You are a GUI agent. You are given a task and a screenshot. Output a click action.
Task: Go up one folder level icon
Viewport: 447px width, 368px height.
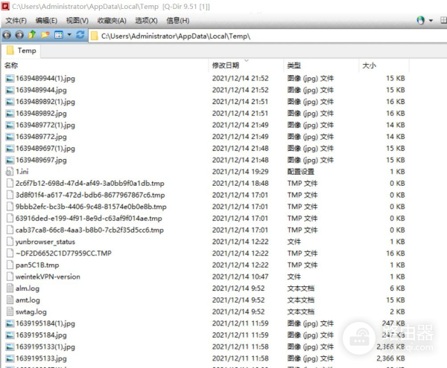pyautogui.click(x=32, y=35)
